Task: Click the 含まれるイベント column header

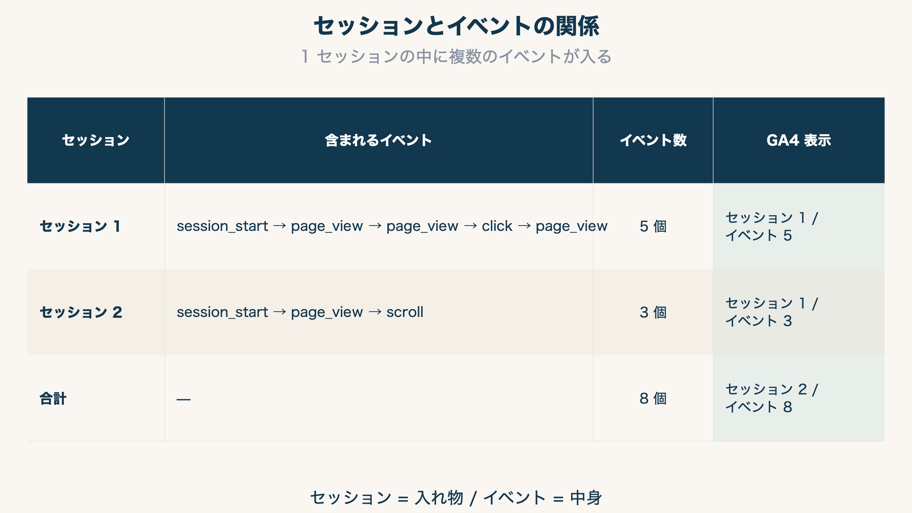Action: [x=378, y=140]
